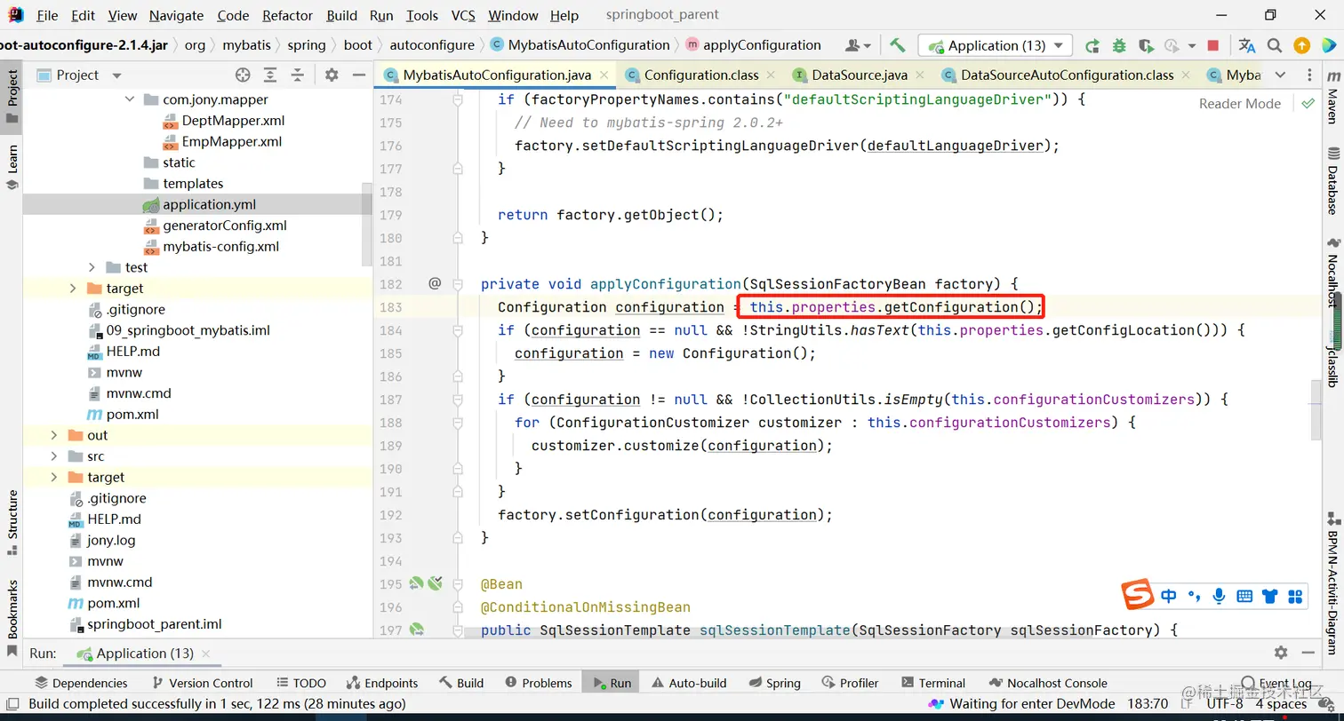This screenshot has height=721, width=1344.
Task: Expand the out folder
Action: [x=53, y=435]
